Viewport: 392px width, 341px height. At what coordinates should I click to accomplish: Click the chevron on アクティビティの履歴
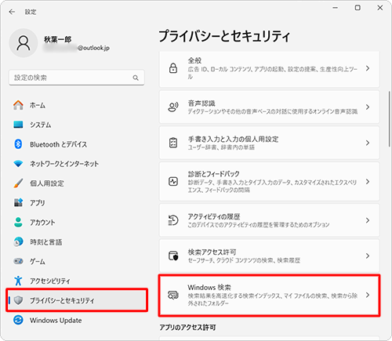368,220
